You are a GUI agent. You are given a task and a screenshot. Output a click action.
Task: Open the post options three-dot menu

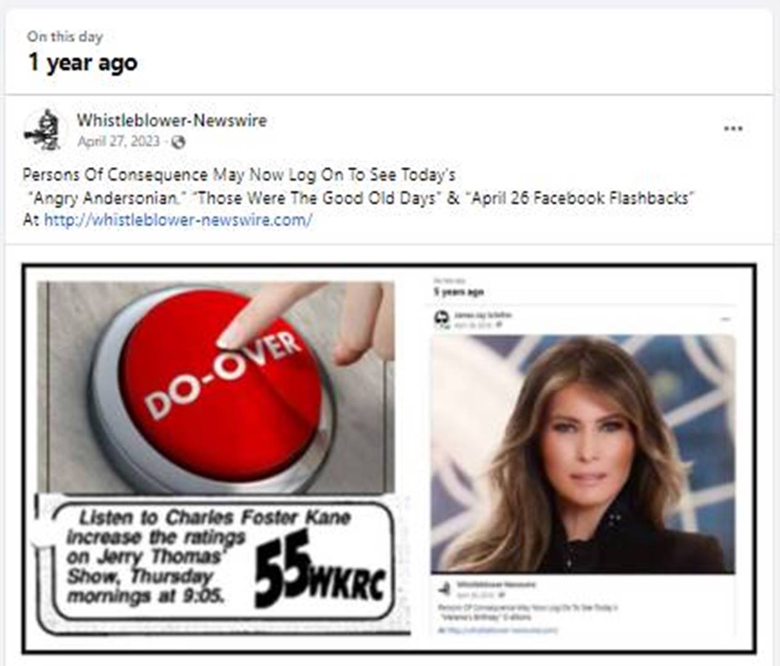tap(733, 129)
